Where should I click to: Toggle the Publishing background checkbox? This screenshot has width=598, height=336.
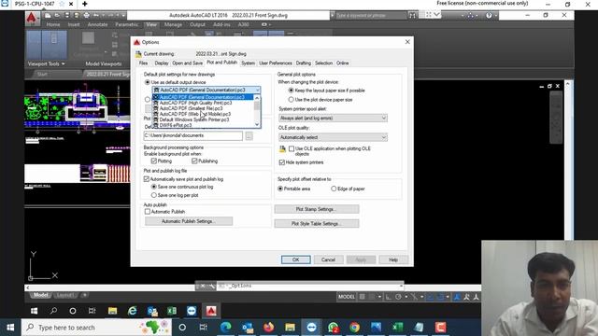coord(194,161)
